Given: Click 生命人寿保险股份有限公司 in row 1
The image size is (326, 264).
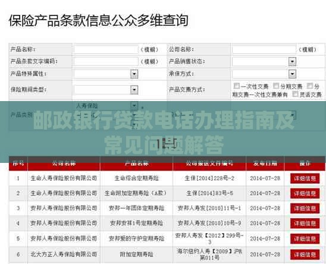Looking at the screenshot, I should (64, 178).
